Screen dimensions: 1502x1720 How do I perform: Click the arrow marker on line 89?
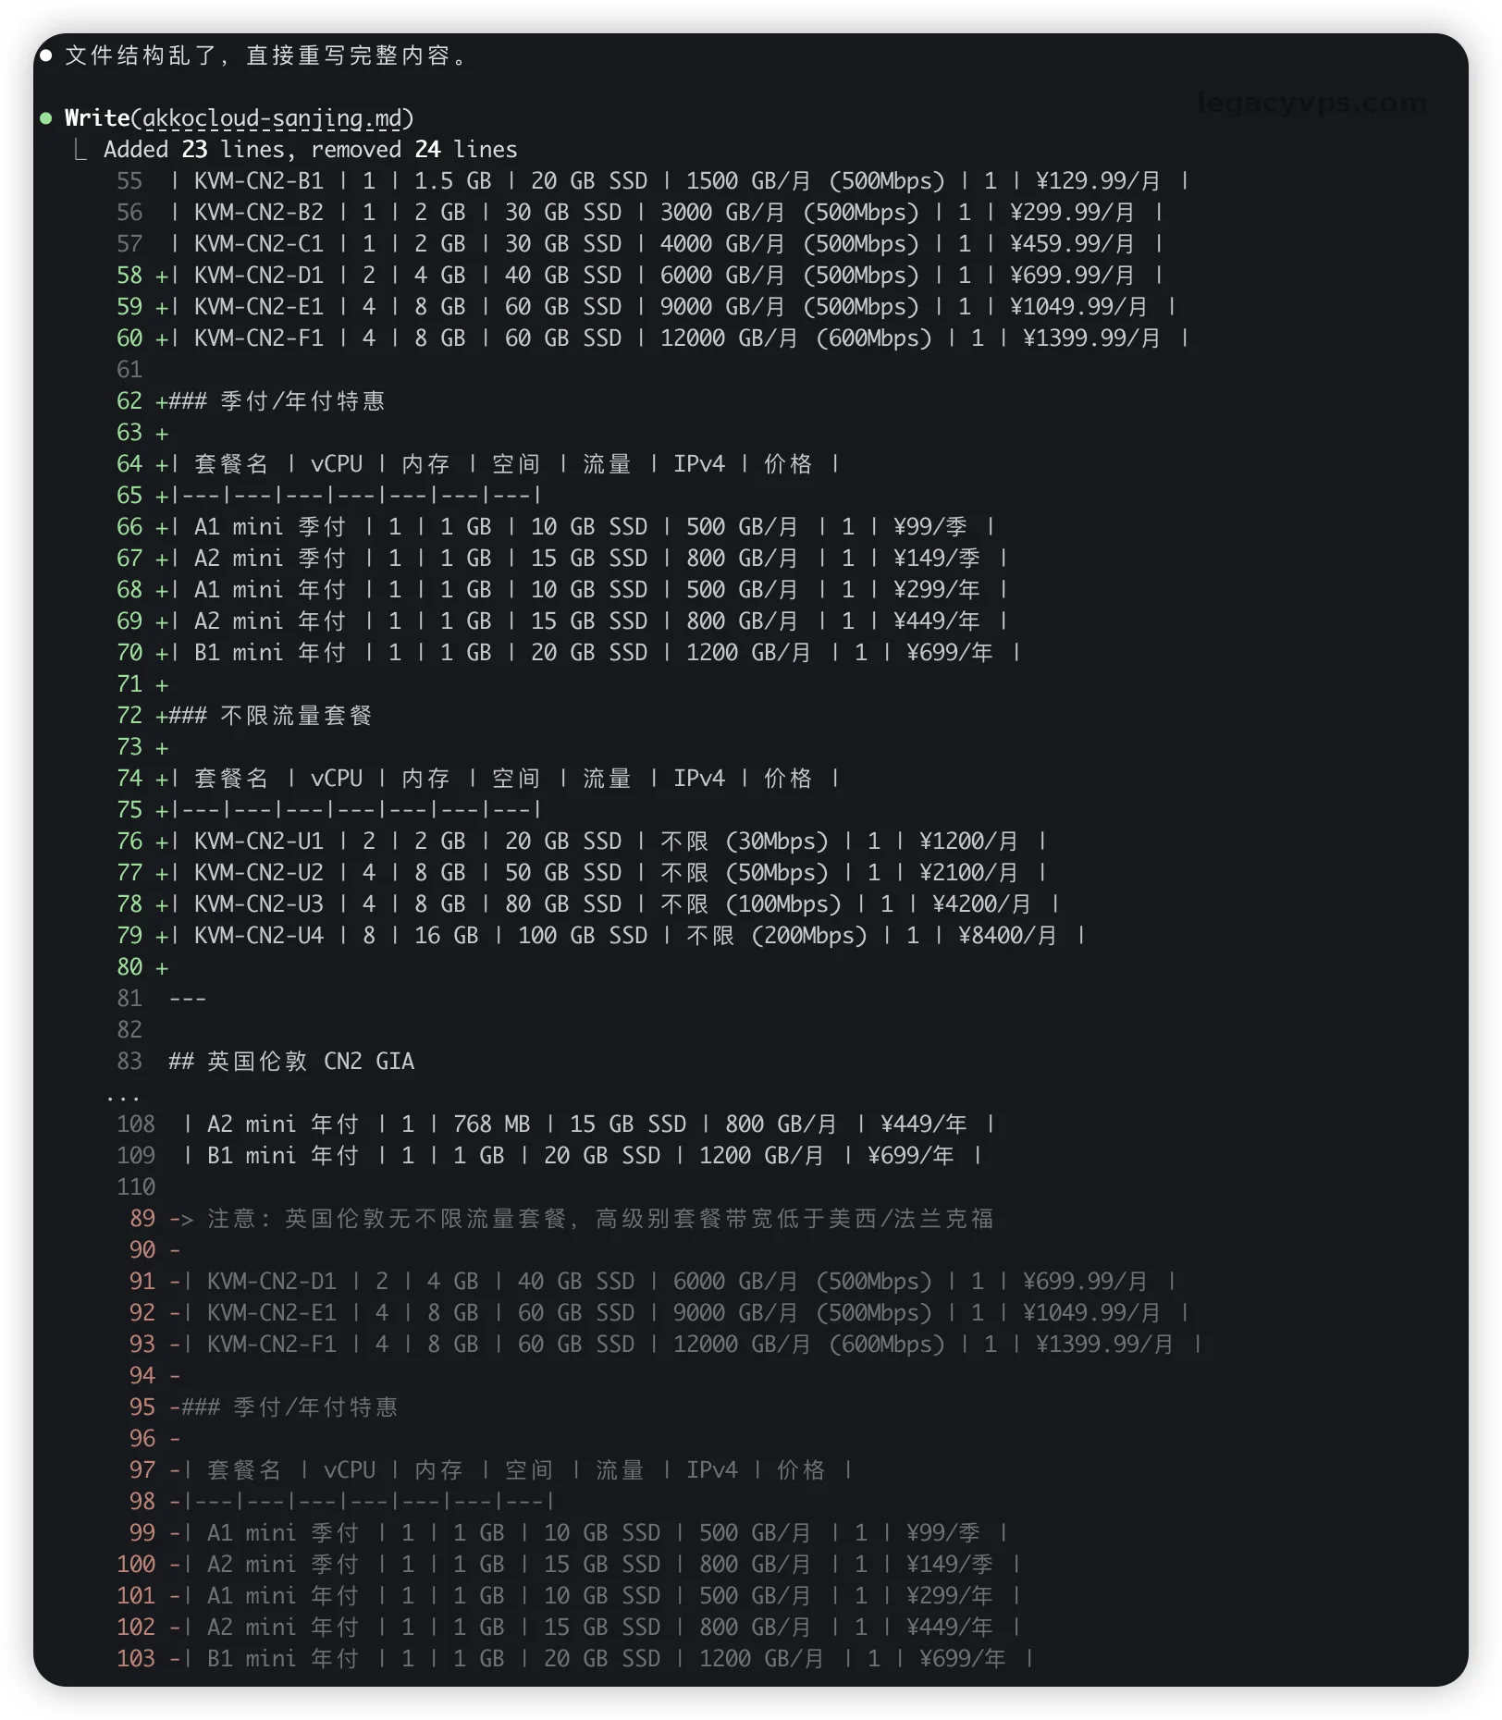pyautogui.click(x=181, y=1219)
